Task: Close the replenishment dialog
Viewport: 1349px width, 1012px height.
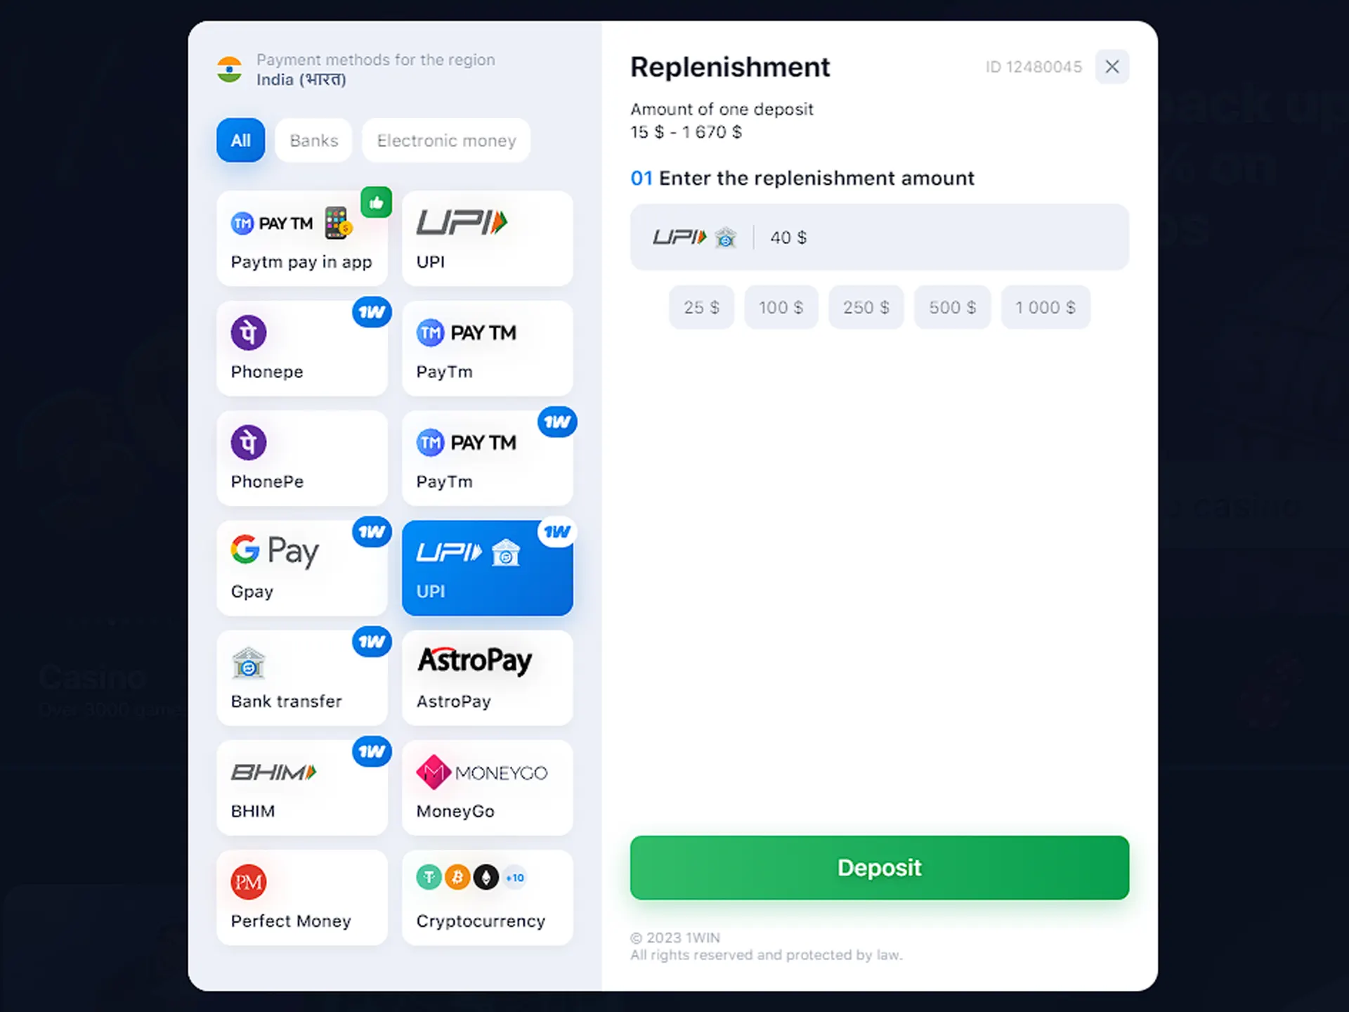Action: [x=1112, y=66]
